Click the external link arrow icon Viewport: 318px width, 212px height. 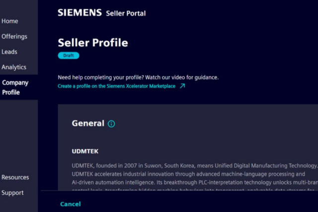click(182, 86)
